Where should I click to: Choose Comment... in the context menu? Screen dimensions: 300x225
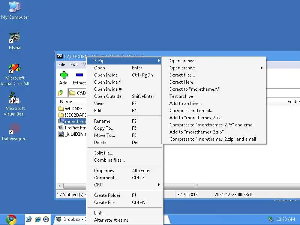point(124,177)
